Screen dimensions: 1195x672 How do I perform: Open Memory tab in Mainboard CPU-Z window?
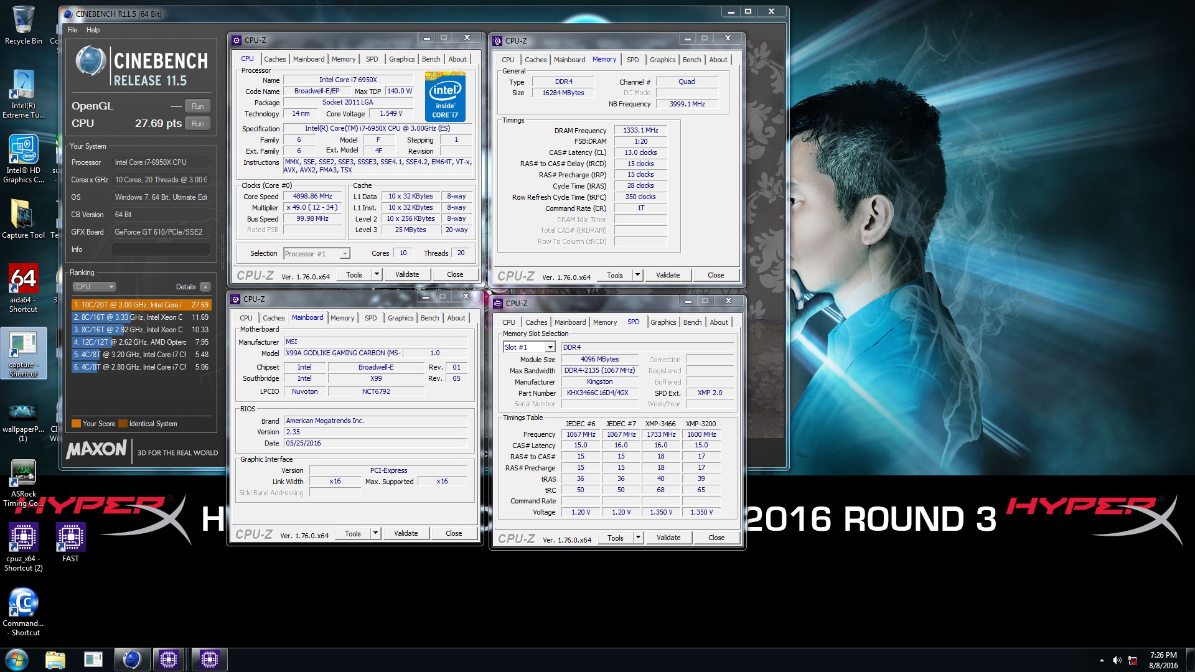point(342,318)
